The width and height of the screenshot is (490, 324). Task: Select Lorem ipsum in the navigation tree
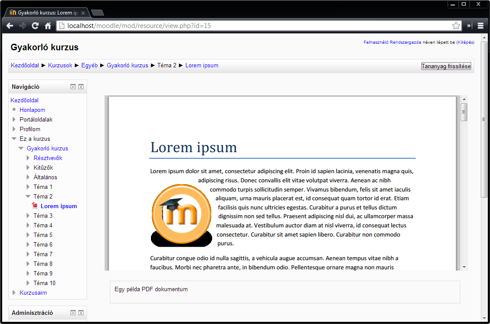[59, 206]
